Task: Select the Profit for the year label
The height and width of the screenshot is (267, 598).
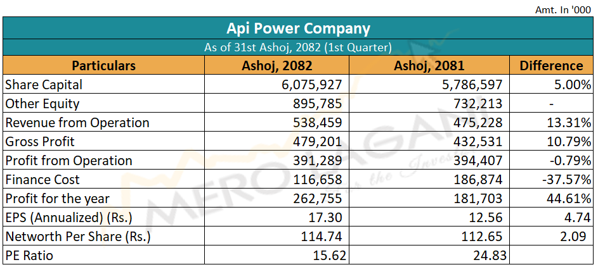Action: point(58,198)
